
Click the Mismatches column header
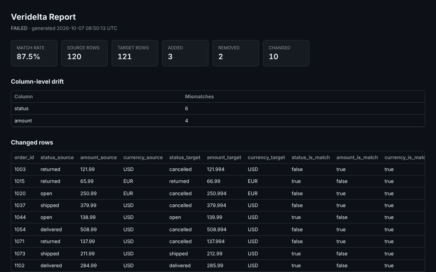199,97
